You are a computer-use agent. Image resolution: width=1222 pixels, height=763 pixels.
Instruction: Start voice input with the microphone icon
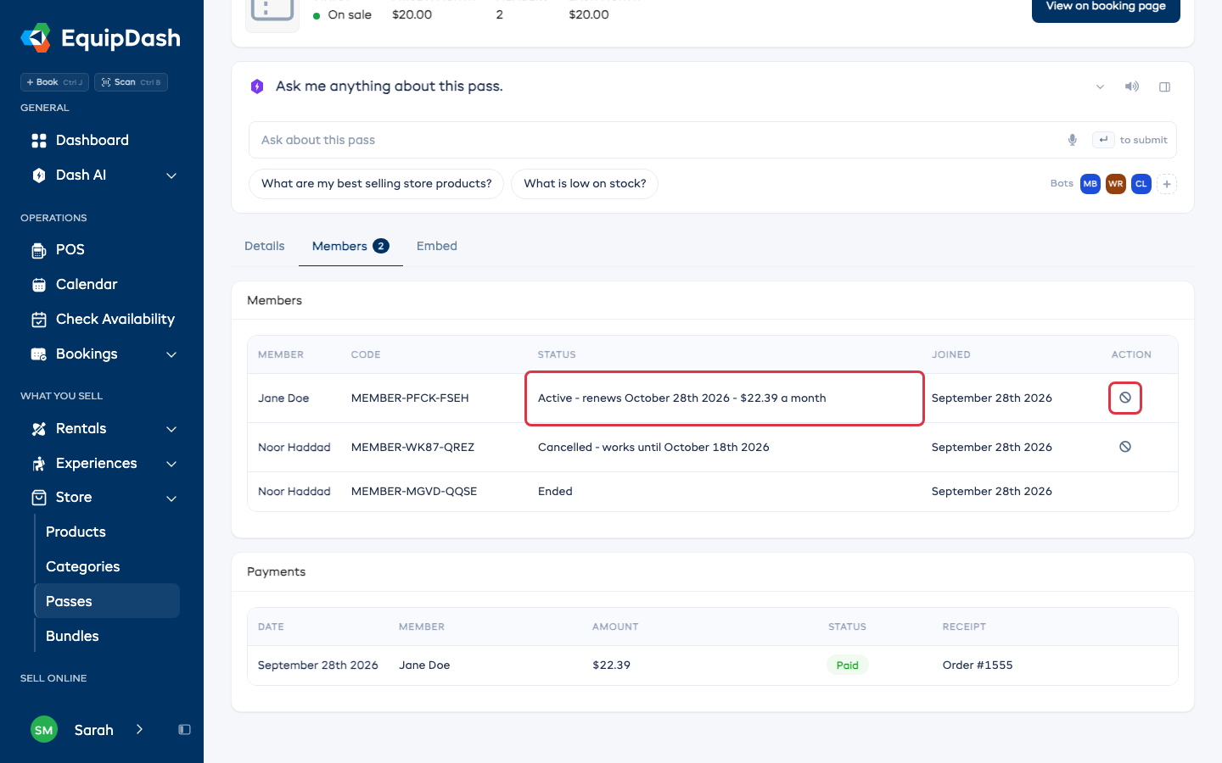[x=1073, y=140]
